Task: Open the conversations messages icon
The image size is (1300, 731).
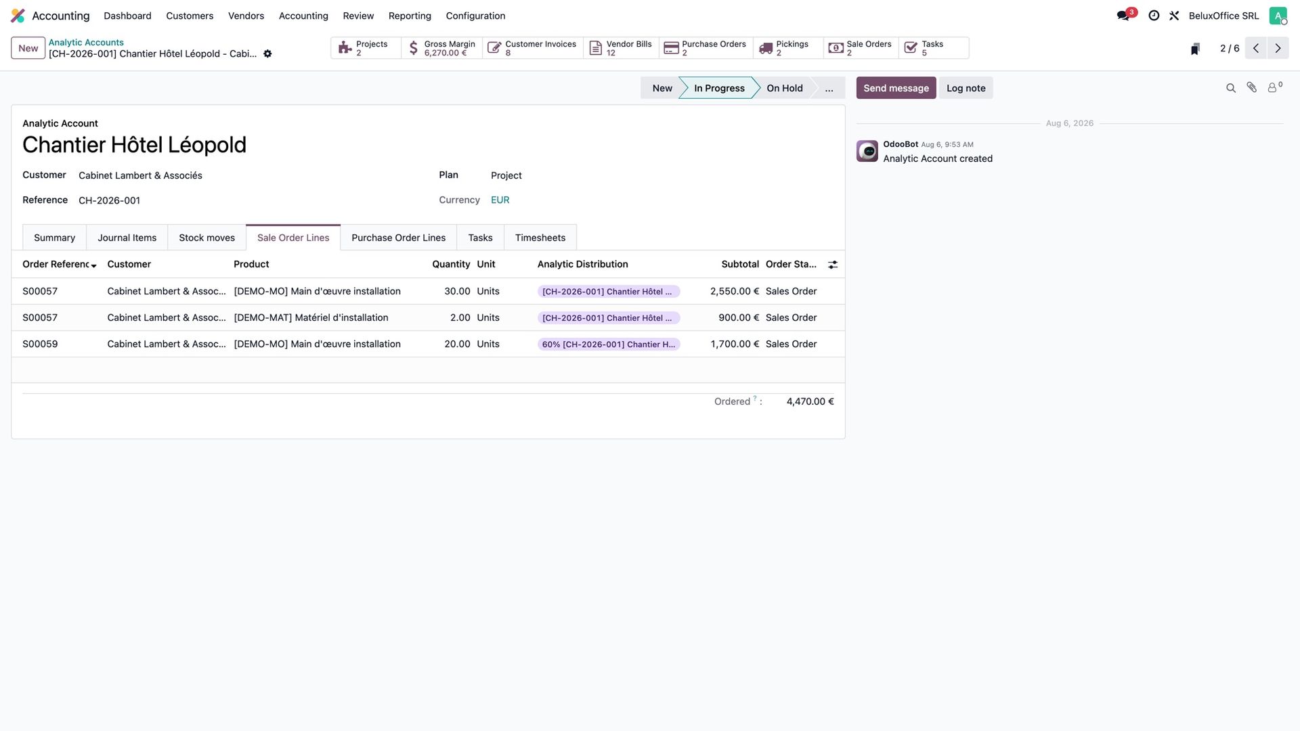Action: [1124, 16]
